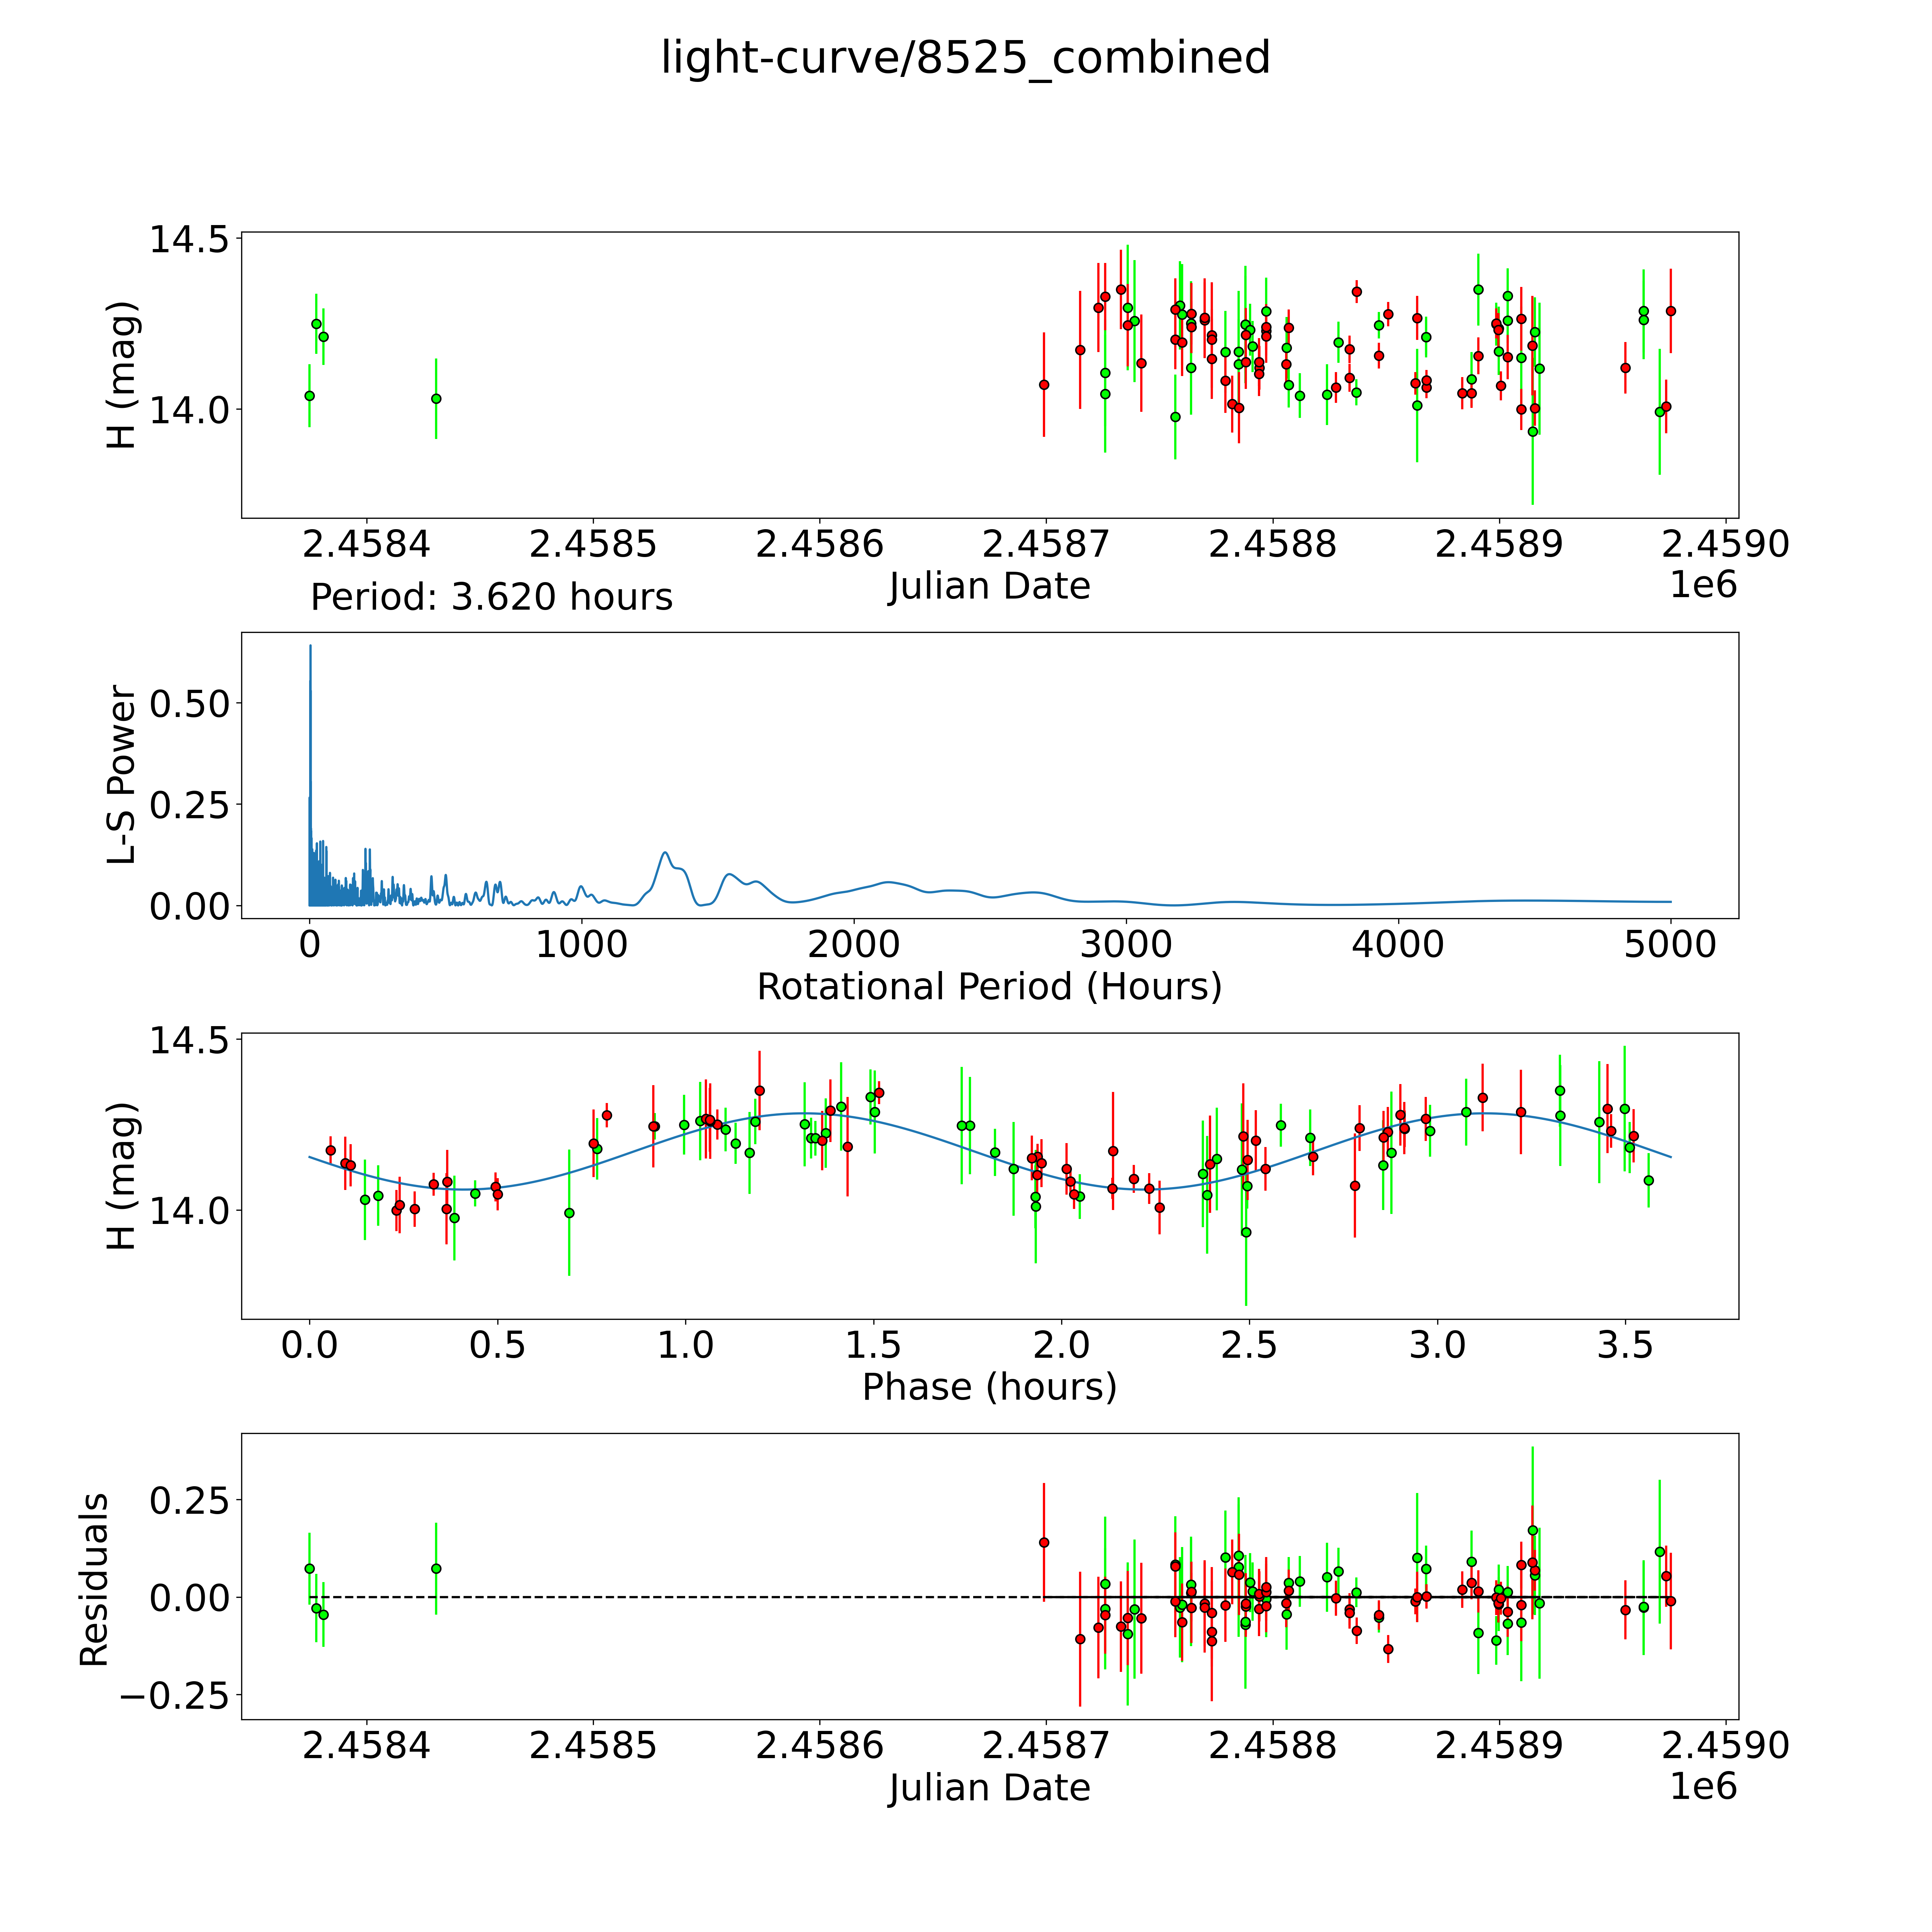Click the bottom panel's Julian Date label
This screenshot has height=1932, width=1932.
[x=989, y=1788]
